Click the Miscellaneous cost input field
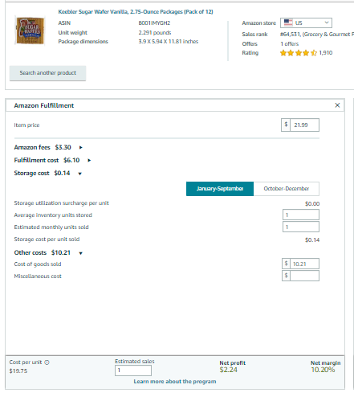Viewport: 354px width, 393px height. [x=304, y=276]
